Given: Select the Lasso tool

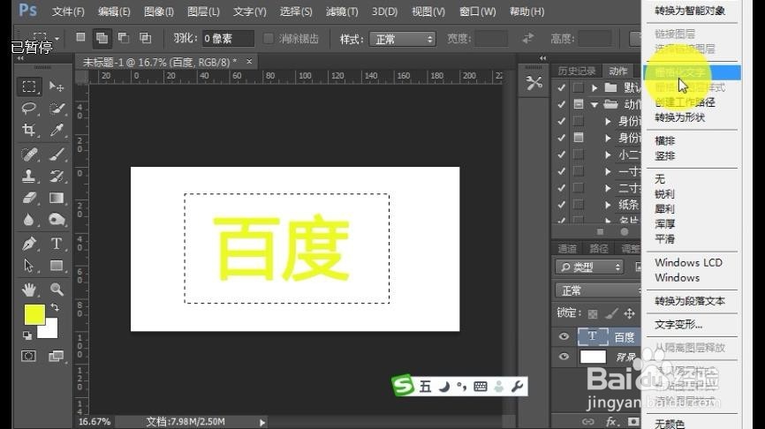Looking at the screenshot, I should (x=29, y=109).
